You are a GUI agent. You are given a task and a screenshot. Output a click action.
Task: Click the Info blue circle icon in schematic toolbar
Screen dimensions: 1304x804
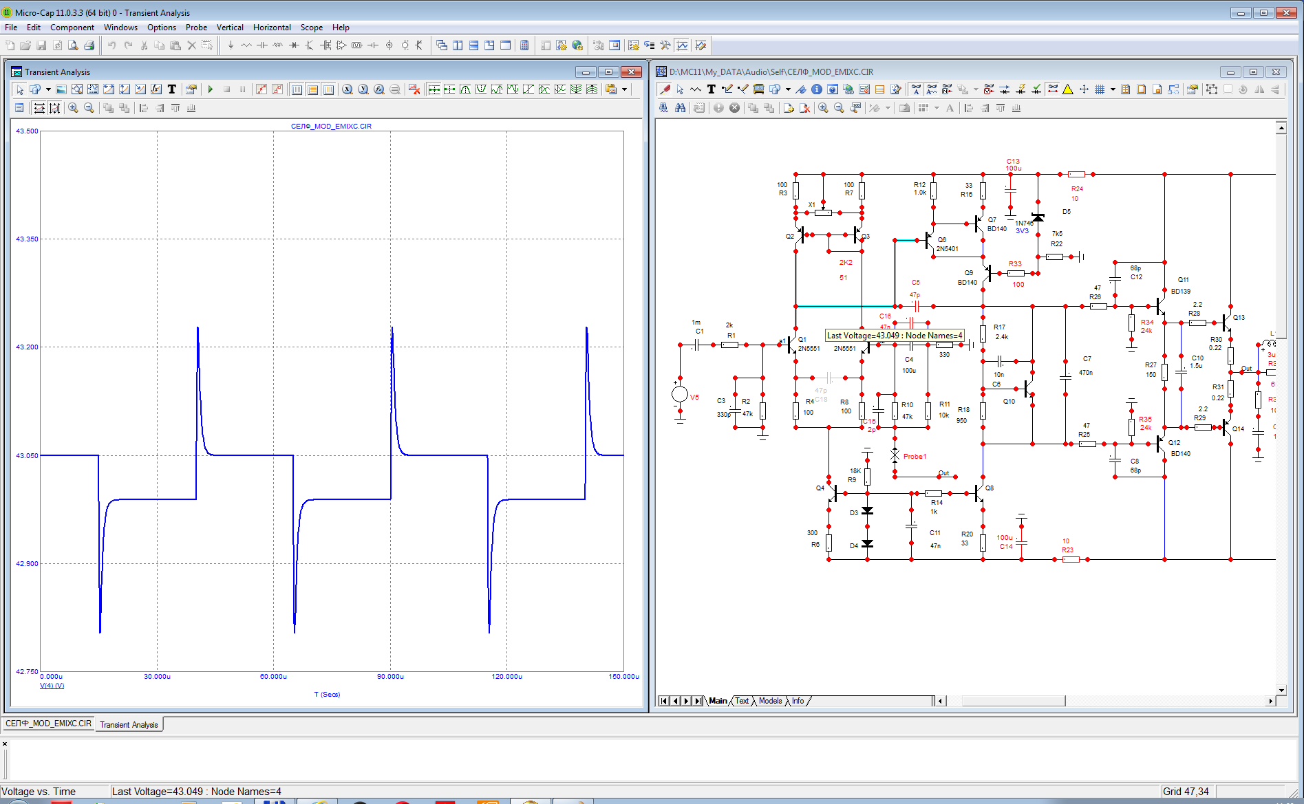[x=817, y=89]
